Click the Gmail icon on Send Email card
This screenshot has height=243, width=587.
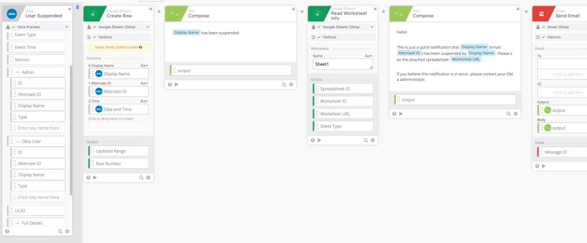(542, 14)
